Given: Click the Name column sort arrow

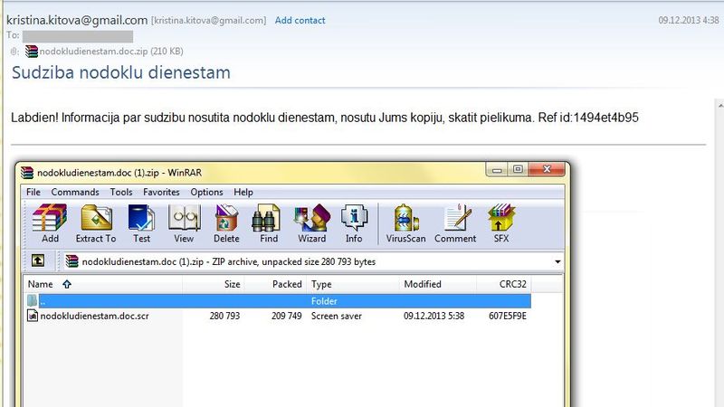Looking at the screenshot, I should (x=67, y=284).
